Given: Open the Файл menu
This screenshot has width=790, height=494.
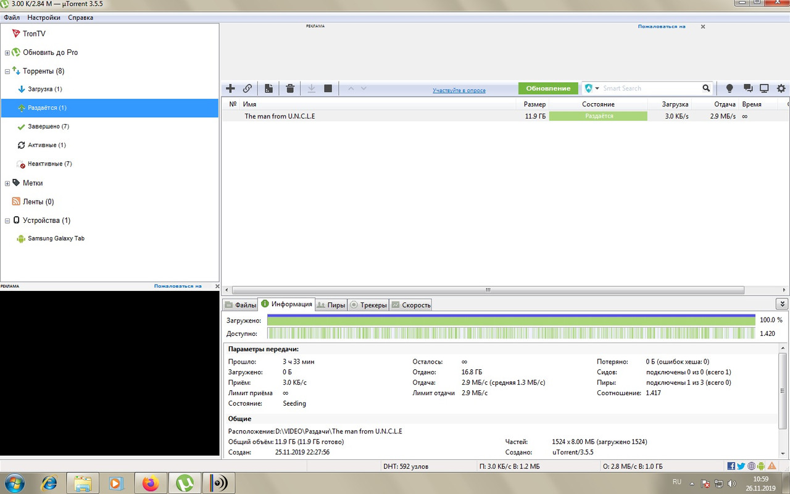Looking at the screenshot, I should [x=12, y=17].
